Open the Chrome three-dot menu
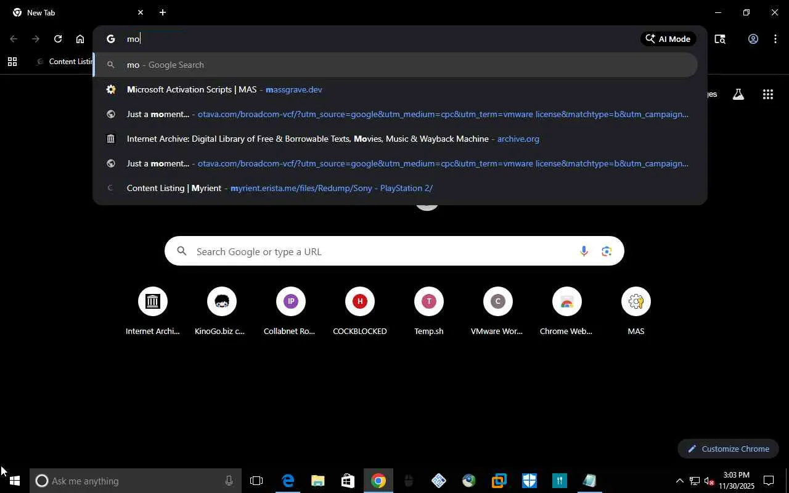789x493 pixels. coord(775,39)
